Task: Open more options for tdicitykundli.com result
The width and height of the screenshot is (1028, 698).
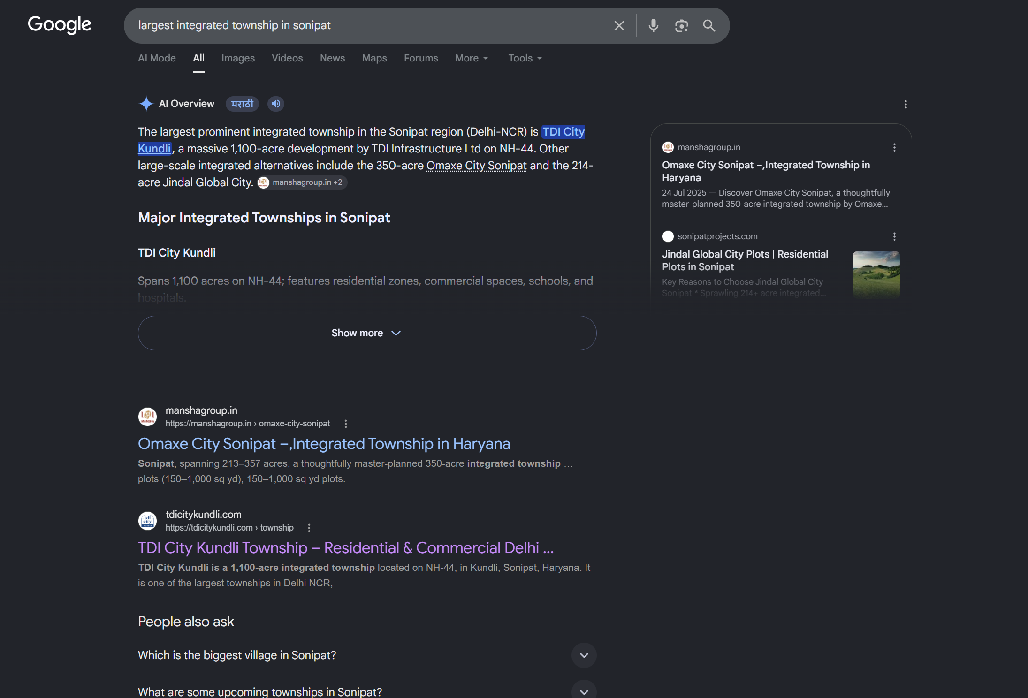Action: coord(309,528)
